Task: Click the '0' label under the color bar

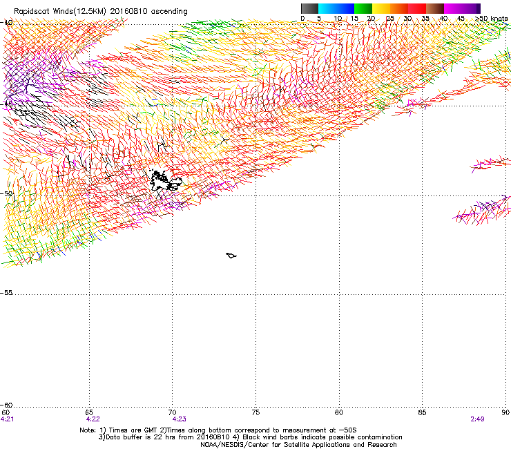Action: pyautogui.click(x=302, y=18)
